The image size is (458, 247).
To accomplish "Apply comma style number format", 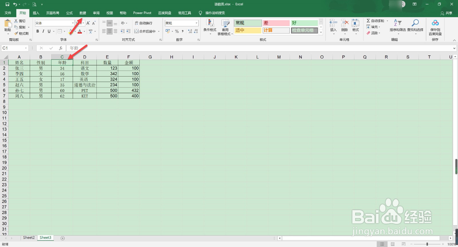I will pos(182,31).
